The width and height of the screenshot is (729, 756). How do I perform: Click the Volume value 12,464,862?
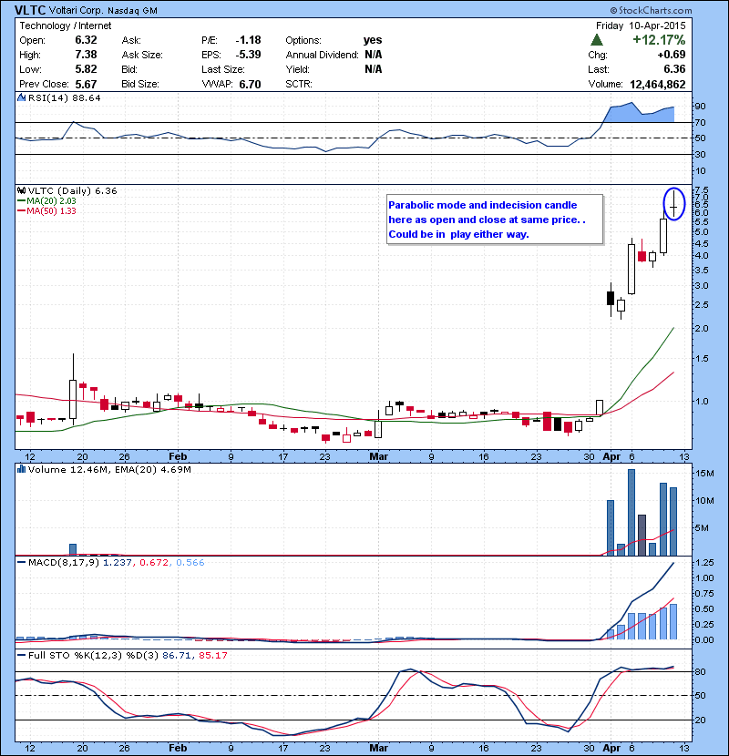(x=658, y=85)
